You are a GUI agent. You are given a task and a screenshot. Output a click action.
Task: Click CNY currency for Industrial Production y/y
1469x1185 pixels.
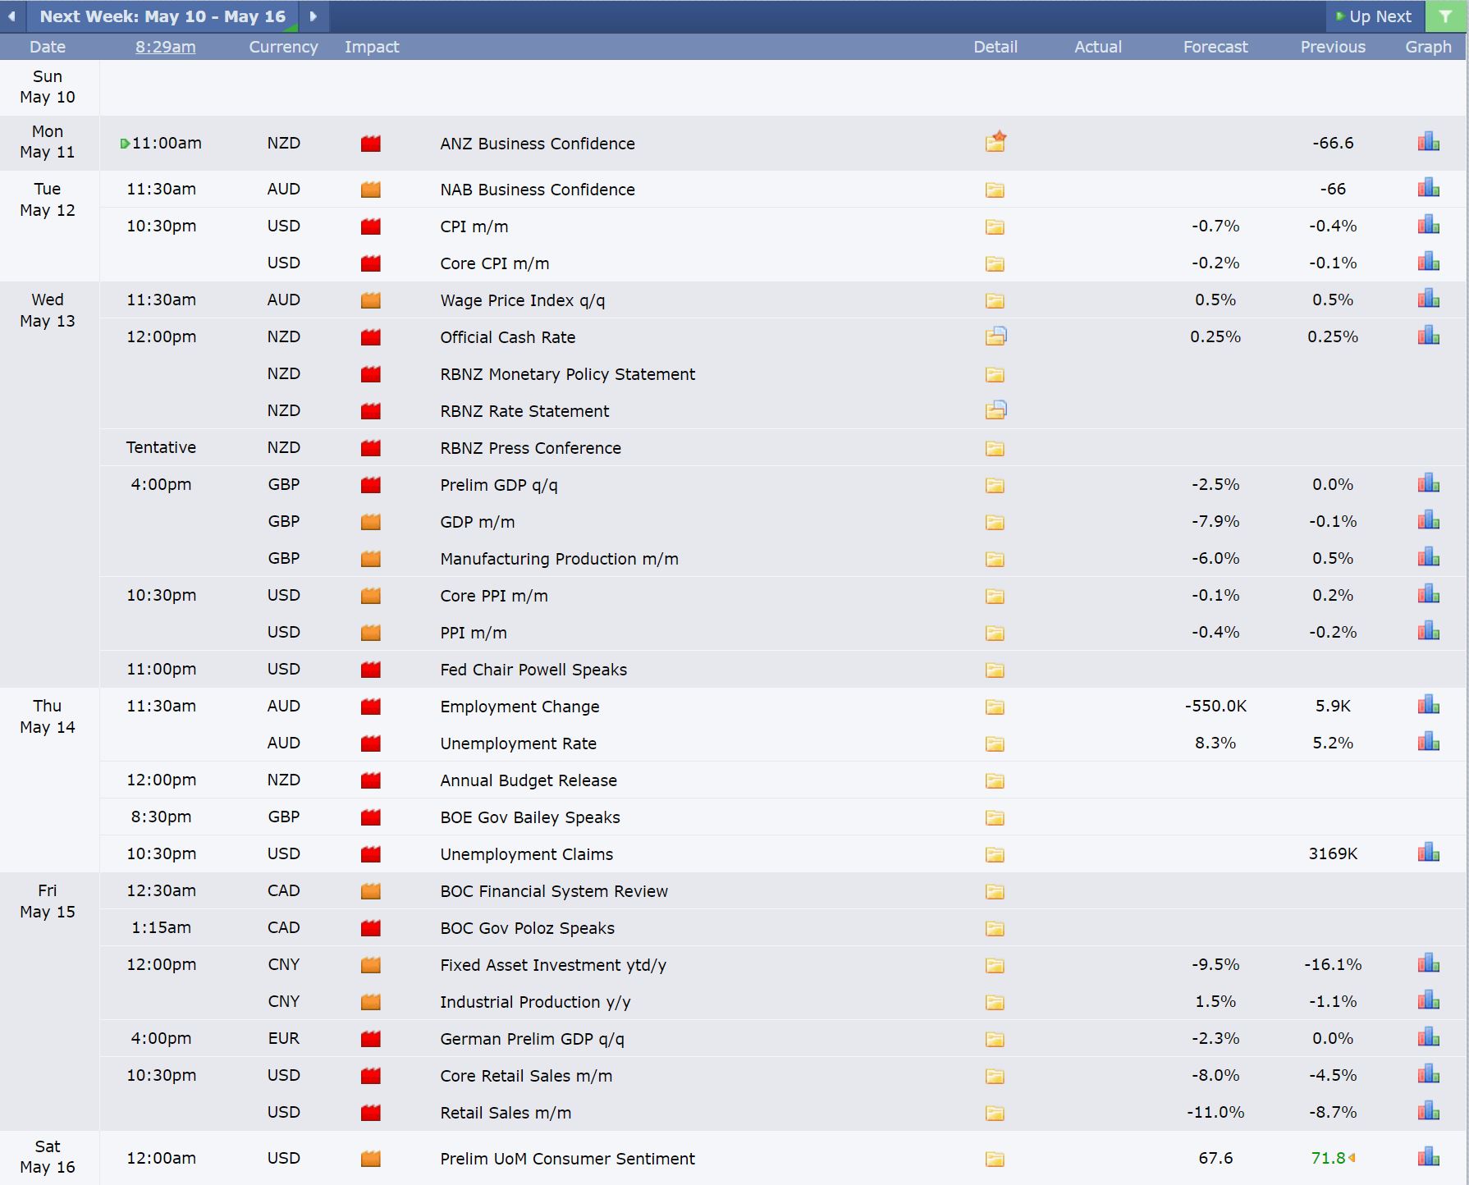tap(283, 1001)
